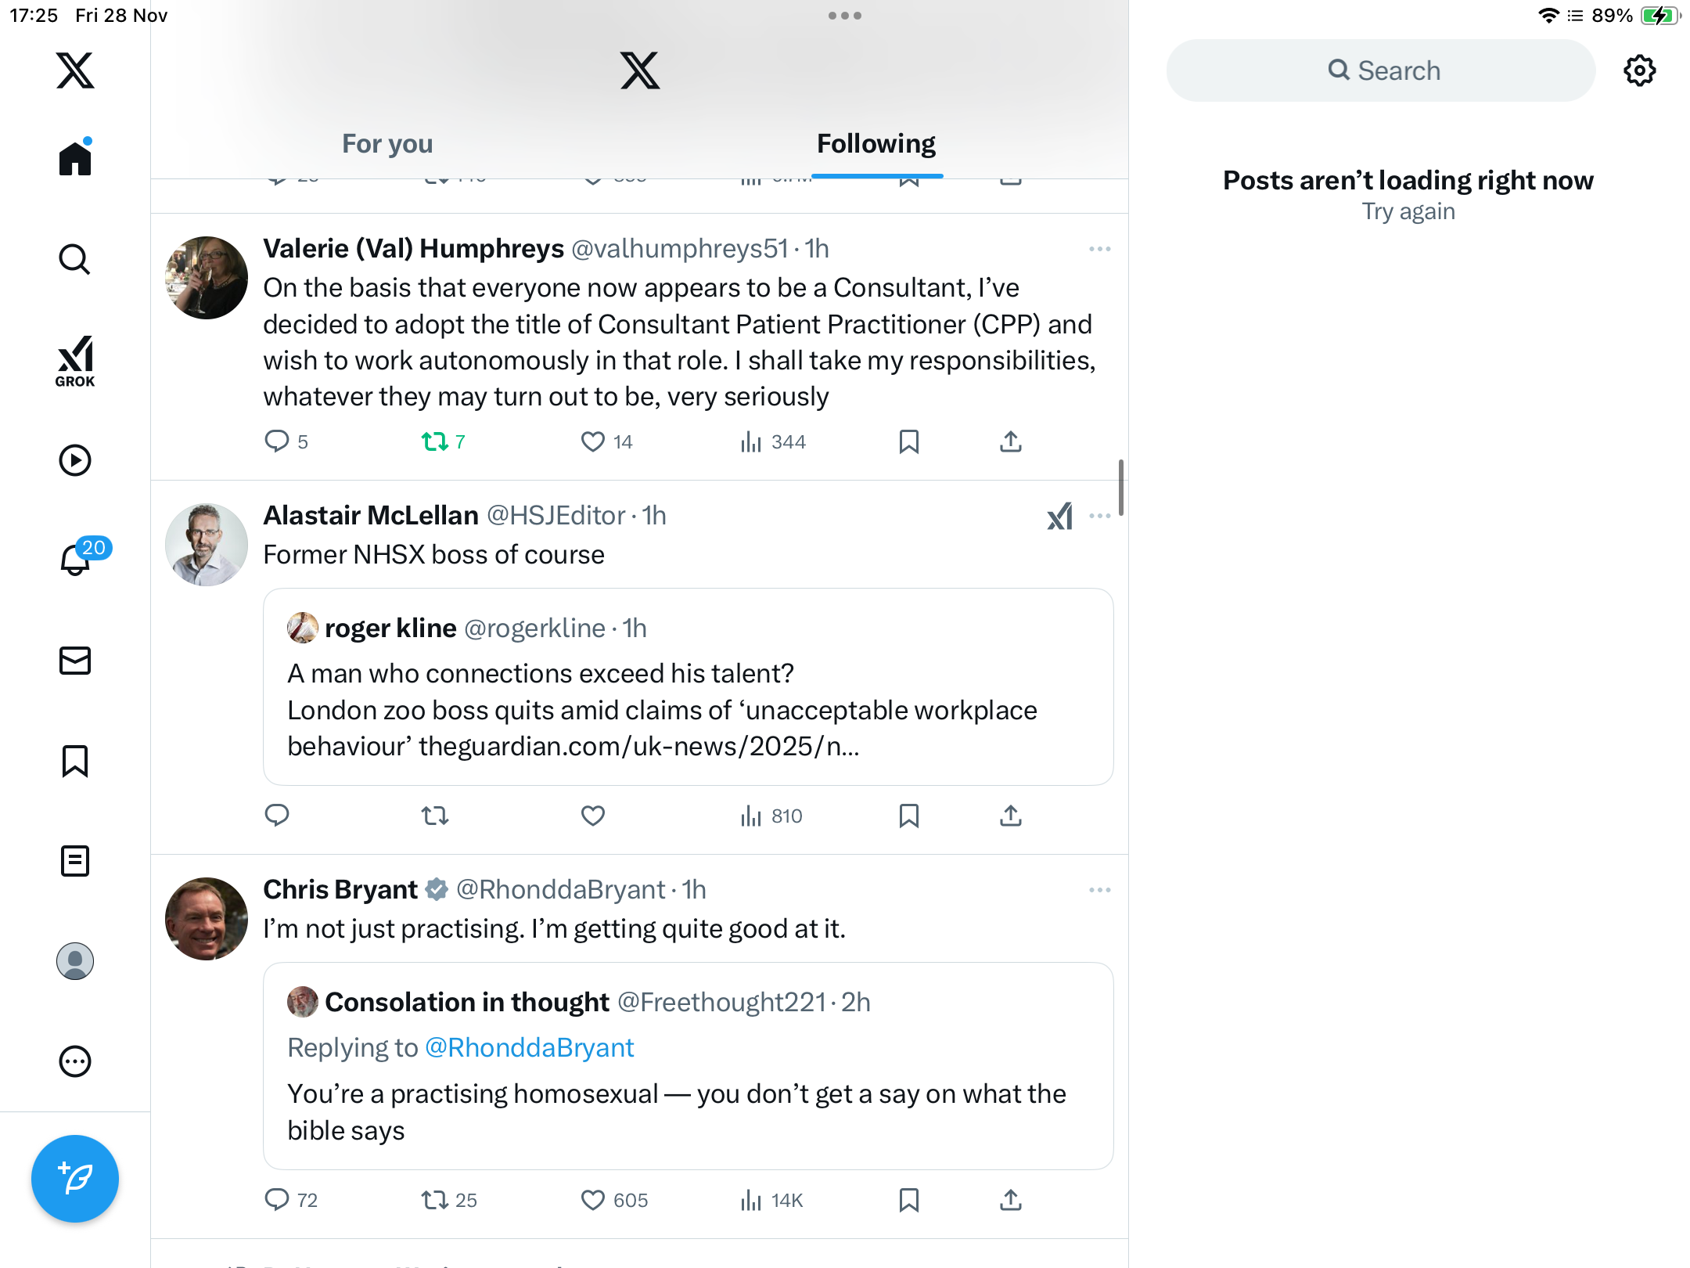Image resolution: width=1690 pixels, height=1268 pixels.
Task: Undo repost on Valerie Humphreys' post
Action: click(435, 442)
